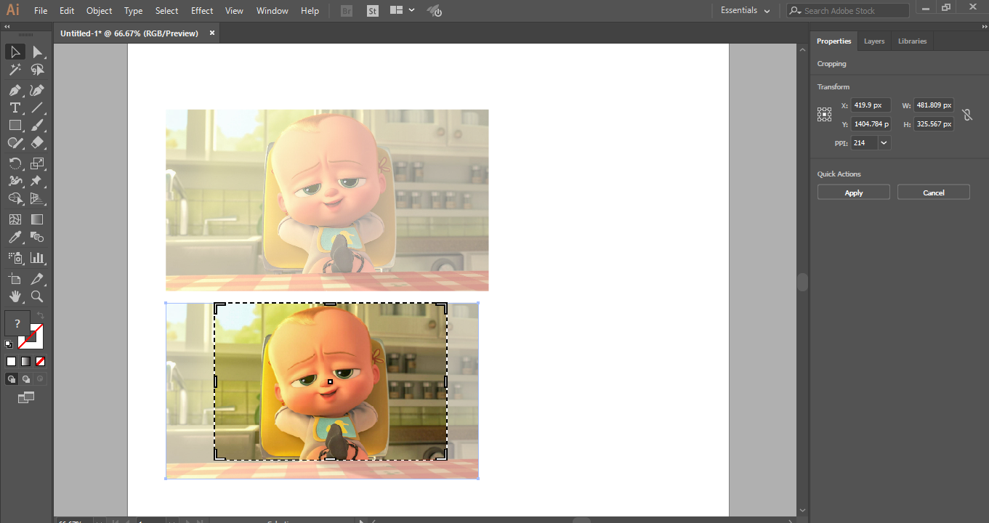This screenshot has height=523, width=989.
Task: Select the Column Graph tool
Action: tap(37, 257)
